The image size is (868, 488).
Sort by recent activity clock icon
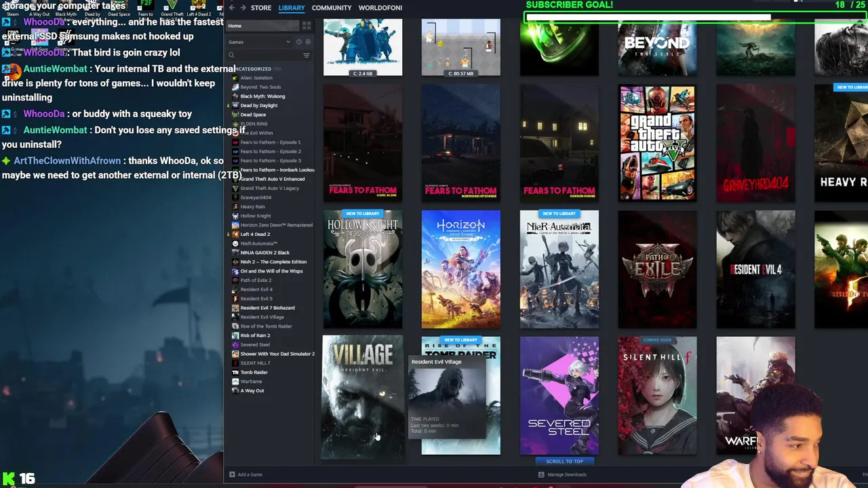298,42
